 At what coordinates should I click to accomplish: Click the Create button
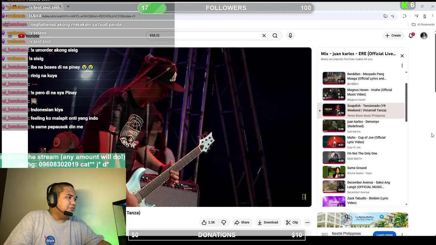[x=393, y=35]
